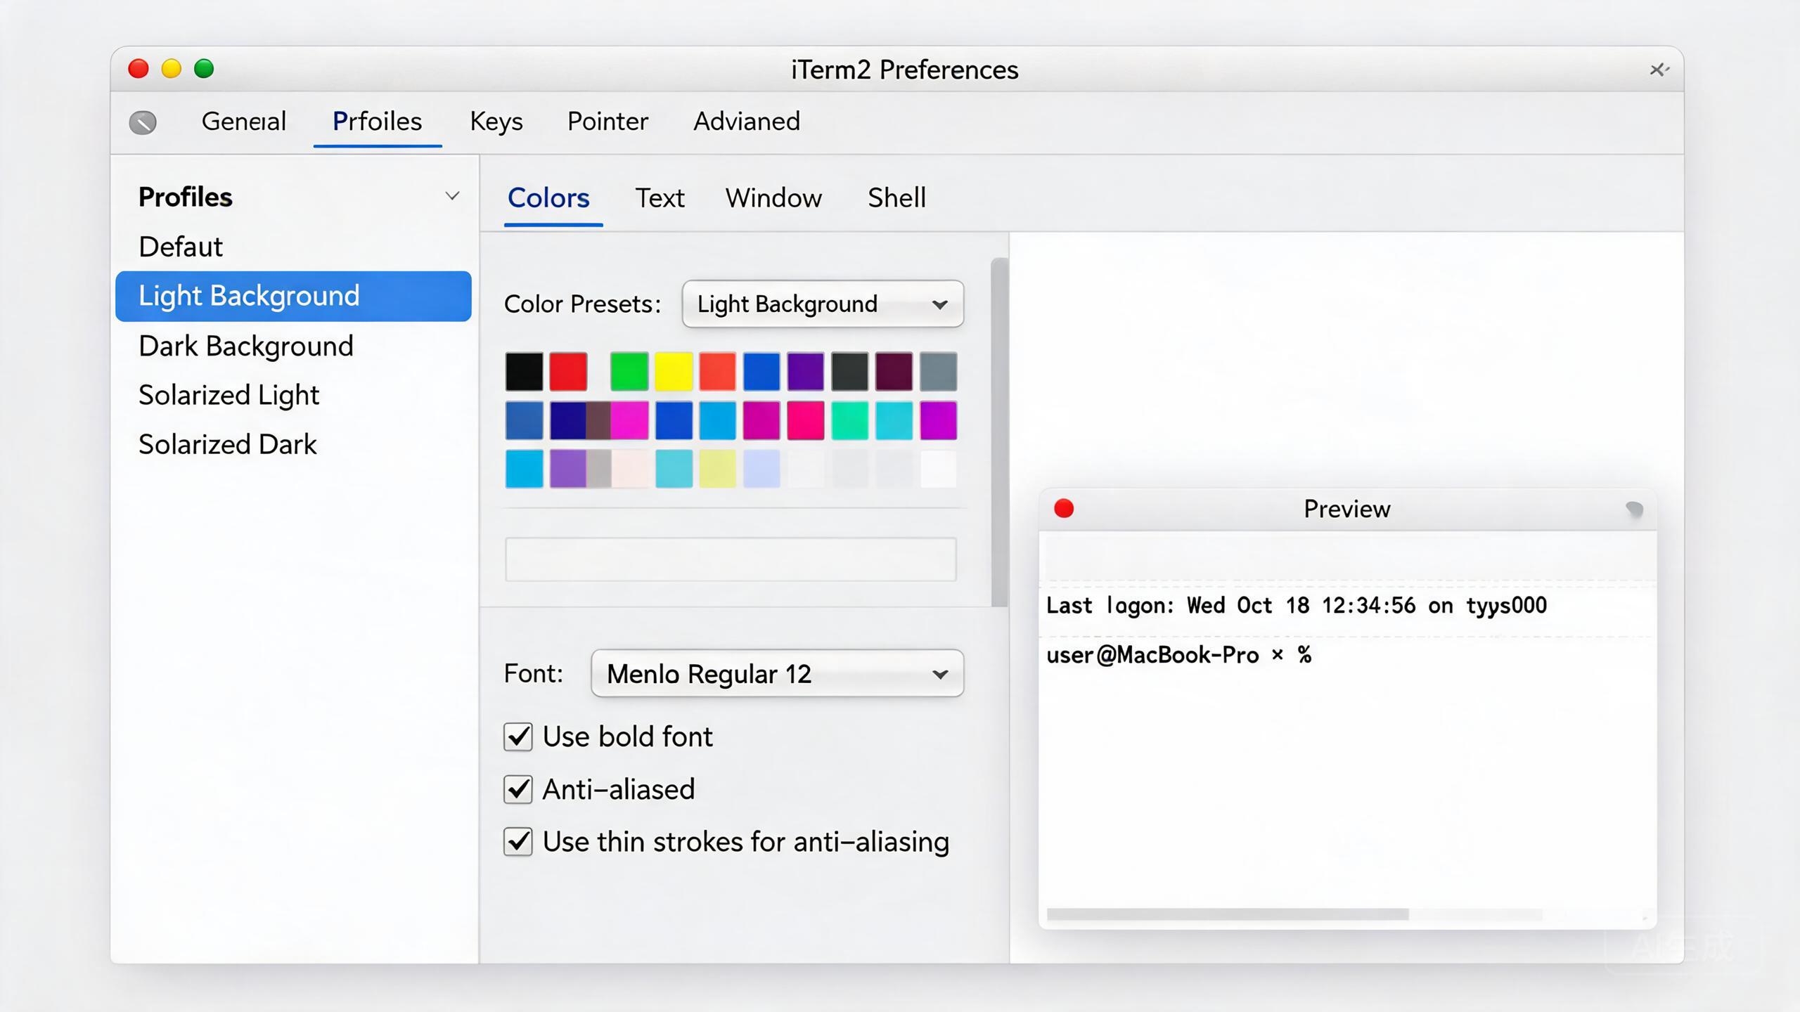Image resolution: width=1800 pixels, height=1012 pixels.
Task: Open the General preferences tab
Action: [243, 121]
